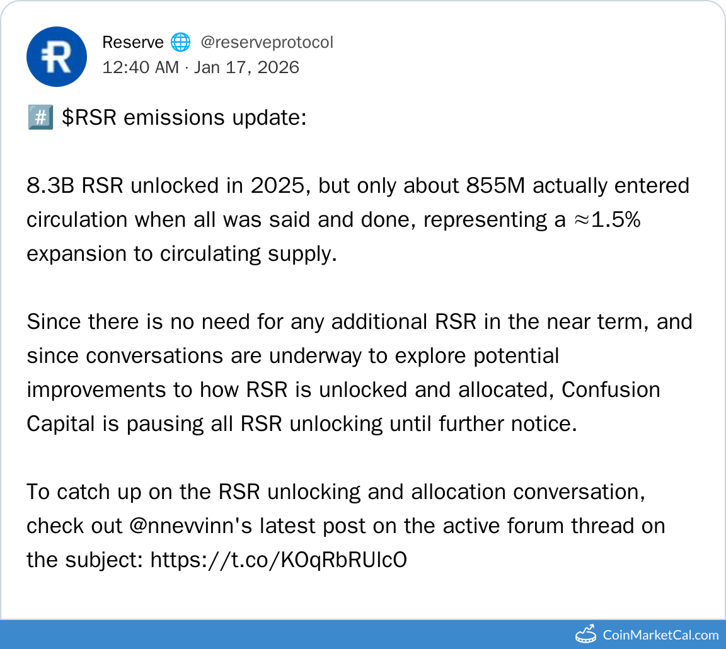Click the globe icon beside Reserve
The width and height of the screenshot is (726, 649).
(180, 43)
